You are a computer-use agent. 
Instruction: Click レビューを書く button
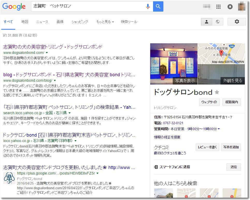207,147
